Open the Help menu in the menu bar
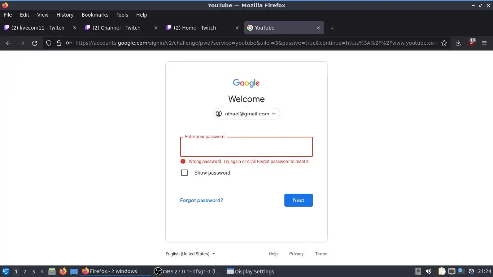Image resolution: width=493 pixels, height=277 pixels. pyautogui.click(x=141, y=15)
